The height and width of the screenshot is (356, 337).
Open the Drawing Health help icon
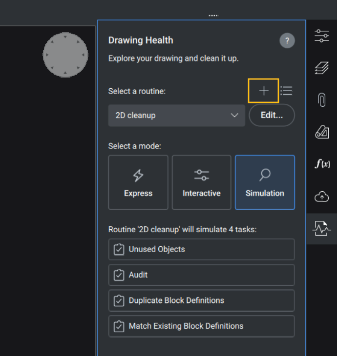287,40
